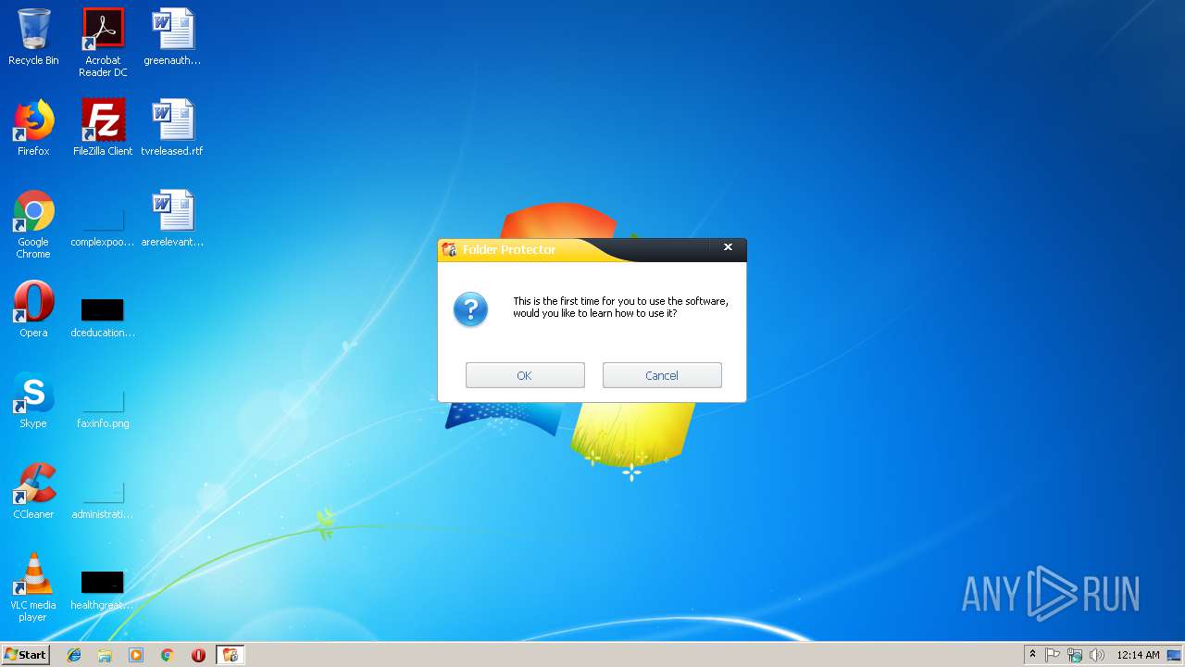The height and width of the screenshot is (667, 1185).
Task: Click the Show desktop button
Action: [1175, 655]
